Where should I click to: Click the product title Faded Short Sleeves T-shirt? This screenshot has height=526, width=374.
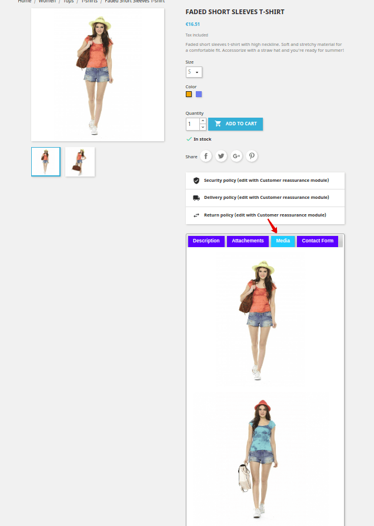tap(235, 12)
